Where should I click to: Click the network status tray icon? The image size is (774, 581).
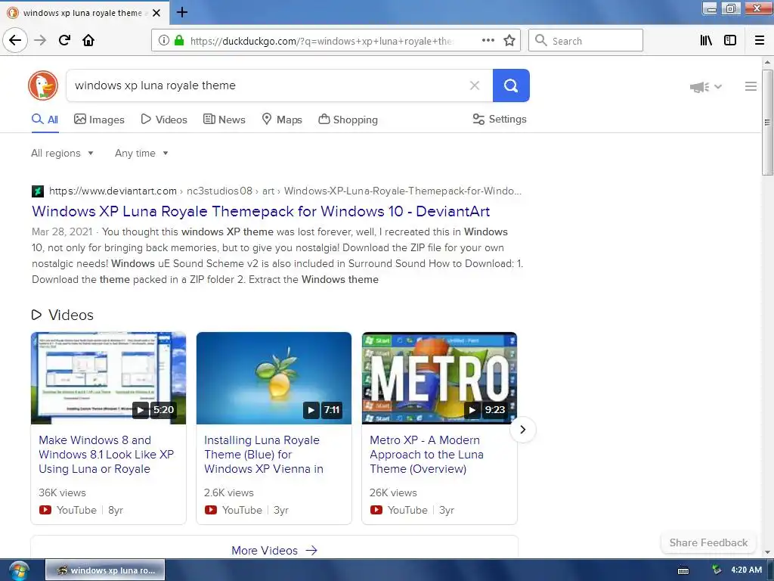point(717,570)
